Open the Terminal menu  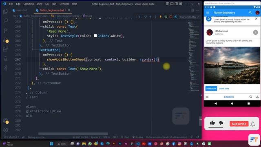tap(64, 4)
